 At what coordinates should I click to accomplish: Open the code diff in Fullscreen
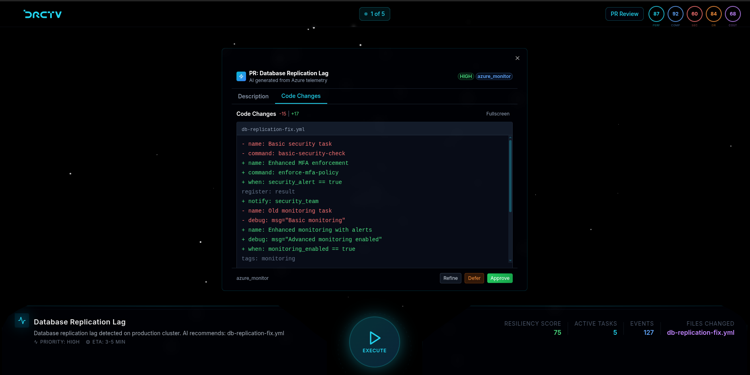(498, 114)
